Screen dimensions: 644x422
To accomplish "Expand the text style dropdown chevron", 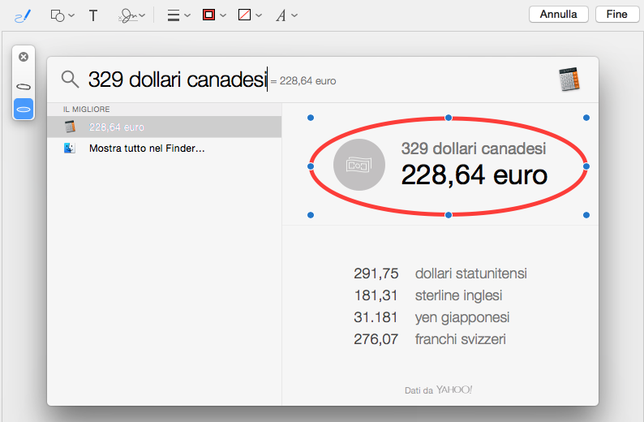I will 294,15.
